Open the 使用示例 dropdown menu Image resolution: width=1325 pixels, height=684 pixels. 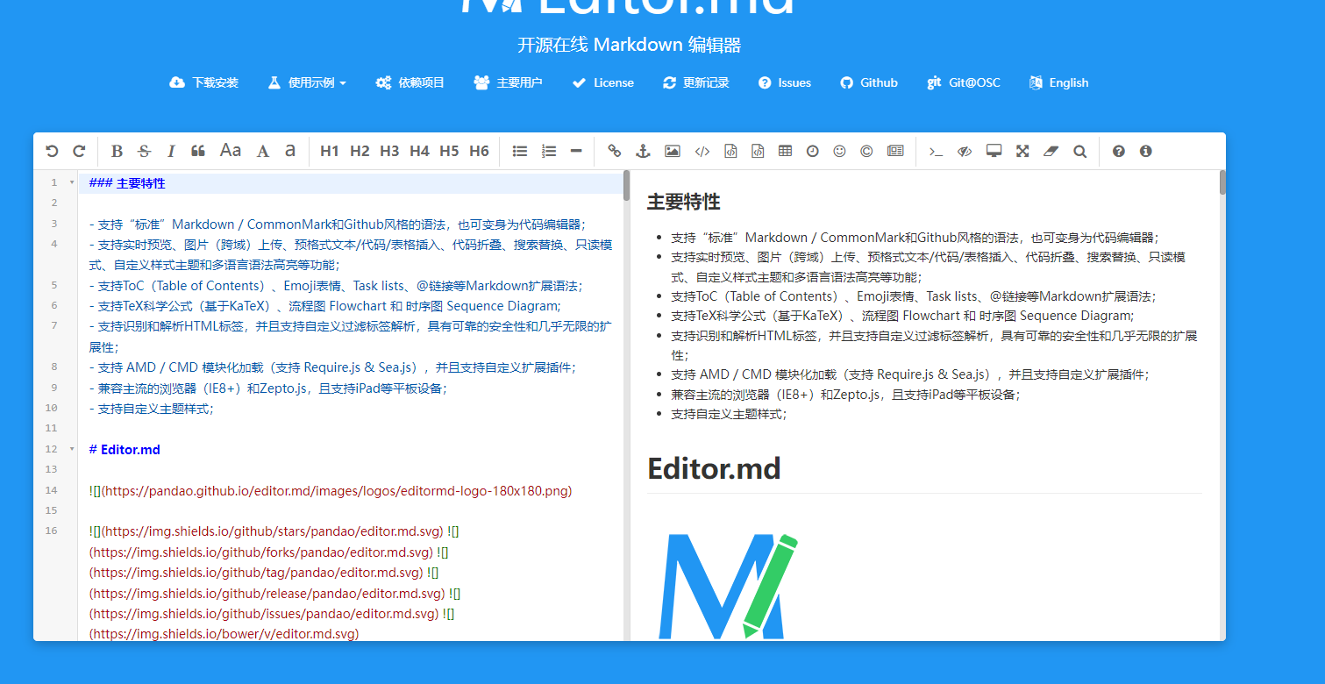(x=307, y=82)
